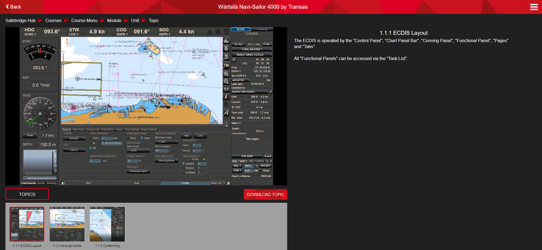Click the Display reset to percent field
Screen dimensions: 542x250
pyautogui.click(x=132, y=161)
